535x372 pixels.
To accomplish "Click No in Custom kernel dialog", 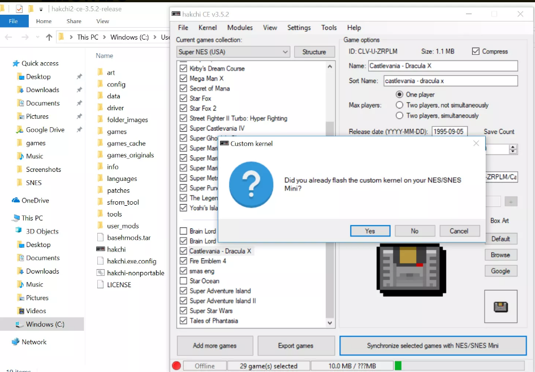I will tap(415, 231).
